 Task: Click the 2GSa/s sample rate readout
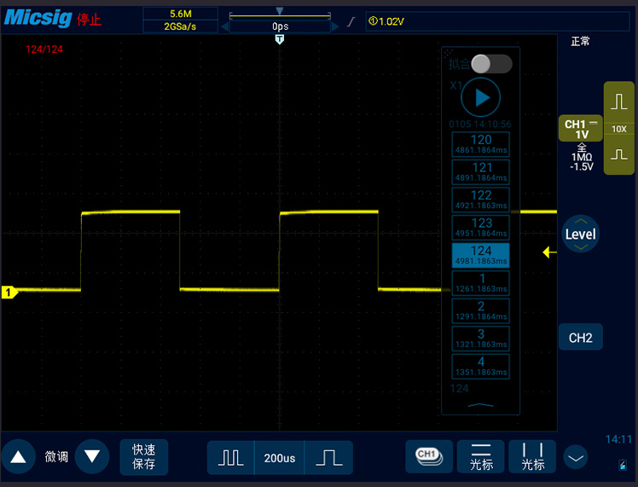[180, 26]
